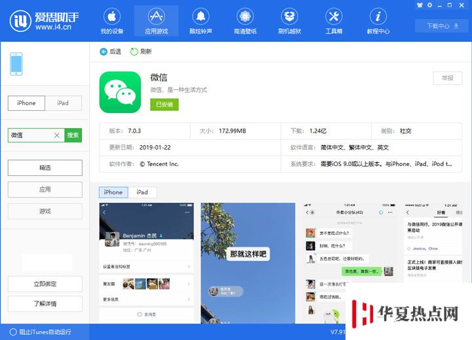This screenshot has width=472, height=340.
Task: Click the www.i4.cn website text
Action: (x=53, y=27)
